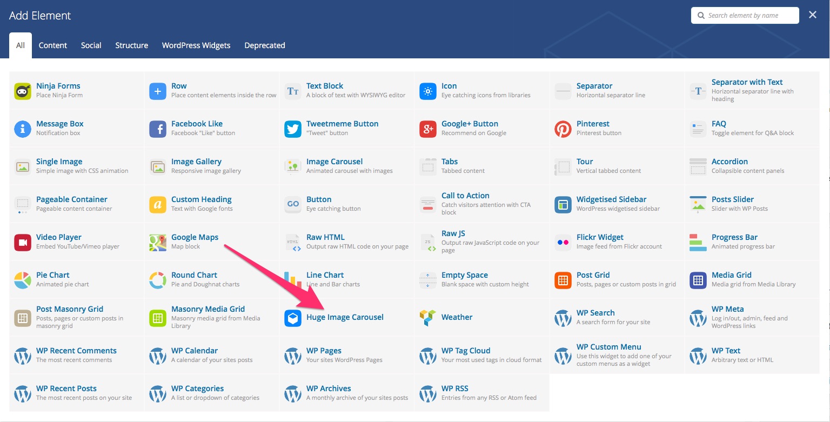This screenshot has width=830, height=422.
Task: Insert the Raw JS element
Action: point(482,242)
